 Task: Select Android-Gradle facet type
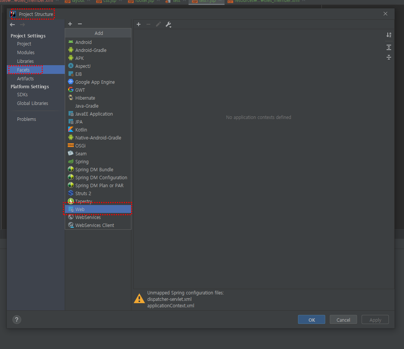click(x=98, y=50)
